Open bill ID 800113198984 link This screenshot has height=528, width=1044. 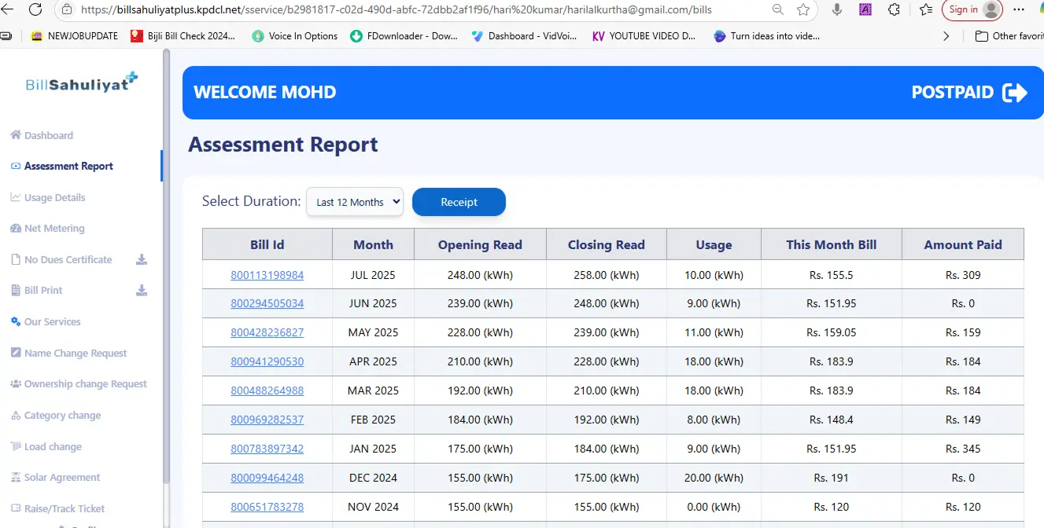pyautogui.click(x=267, y=275)
